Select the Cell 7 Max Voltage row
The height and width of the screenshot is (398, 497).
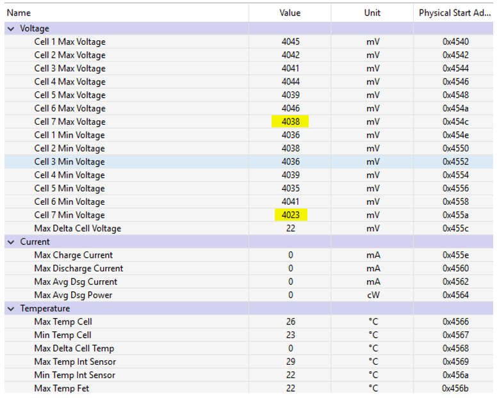pos(248,122)
